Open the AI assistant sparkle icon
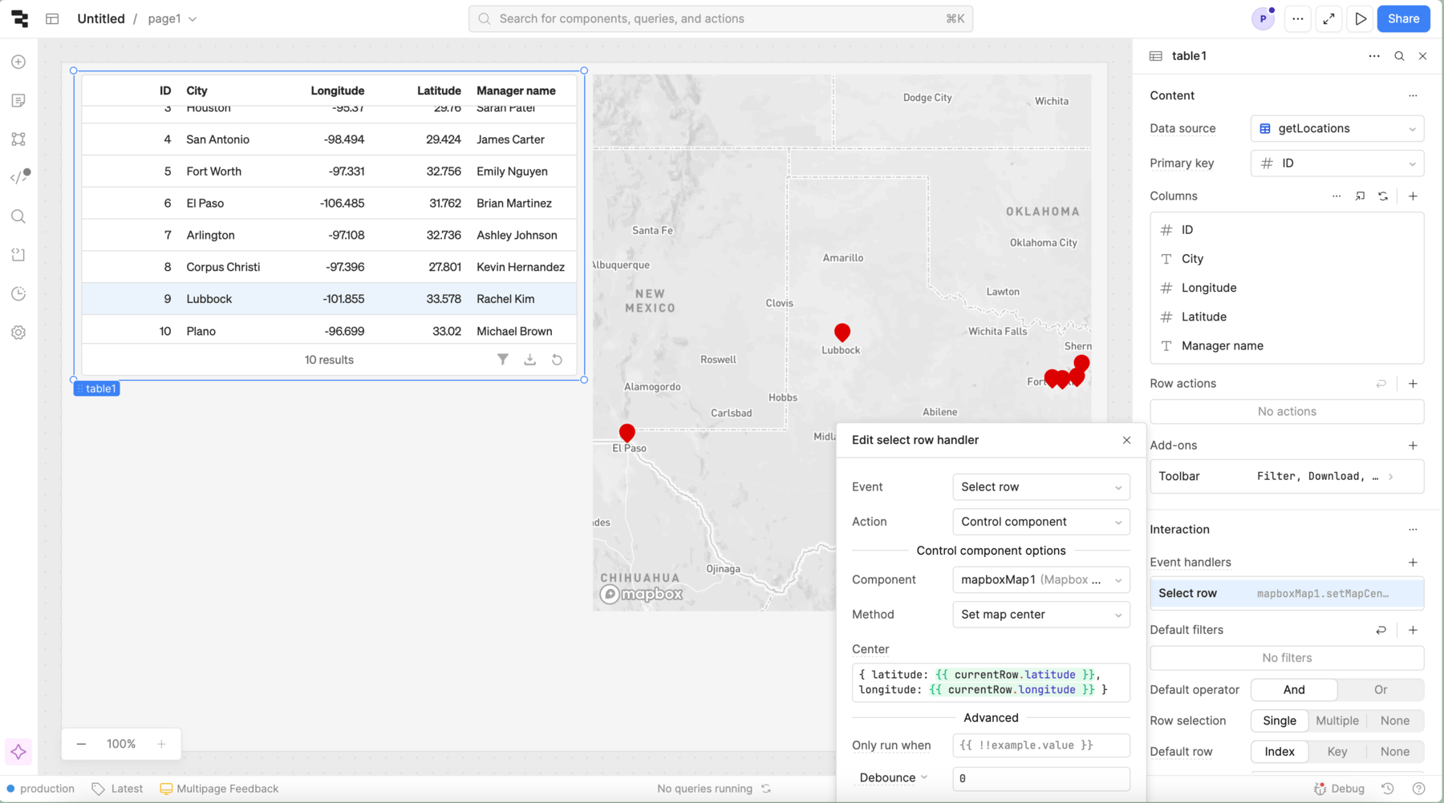The height and width of the screenshot is (803, 1444). tap(18, 752)
